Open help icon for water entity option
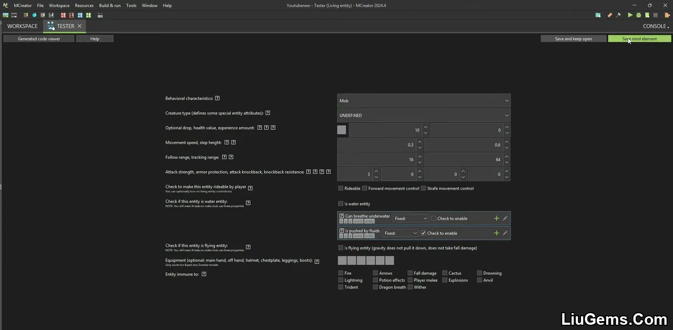 (248, 203)
